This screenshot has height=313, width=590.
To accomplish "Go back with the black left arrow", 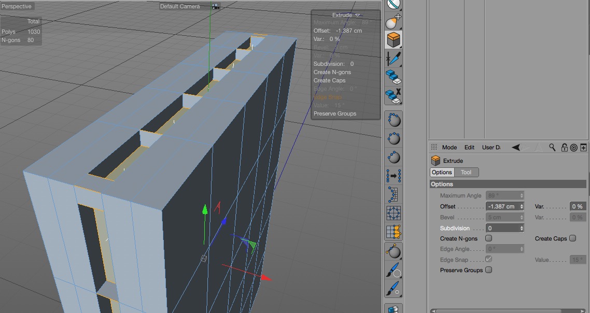I will coord(516,148).
